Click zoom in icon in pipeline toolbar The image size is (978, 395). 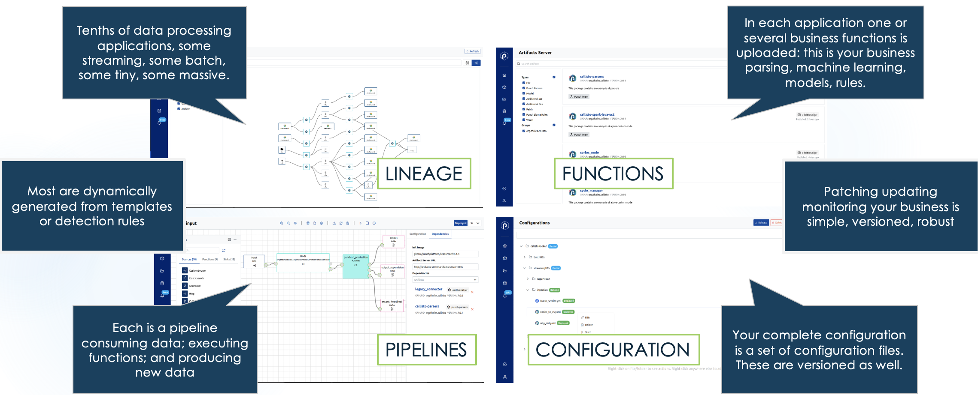point(282,223)
